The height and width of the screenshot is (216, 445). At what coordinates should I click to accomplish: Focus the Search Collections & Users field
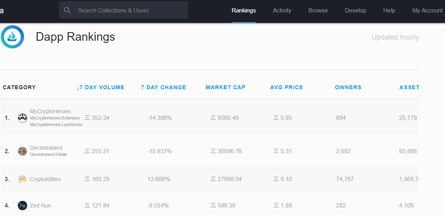point(123,10)
